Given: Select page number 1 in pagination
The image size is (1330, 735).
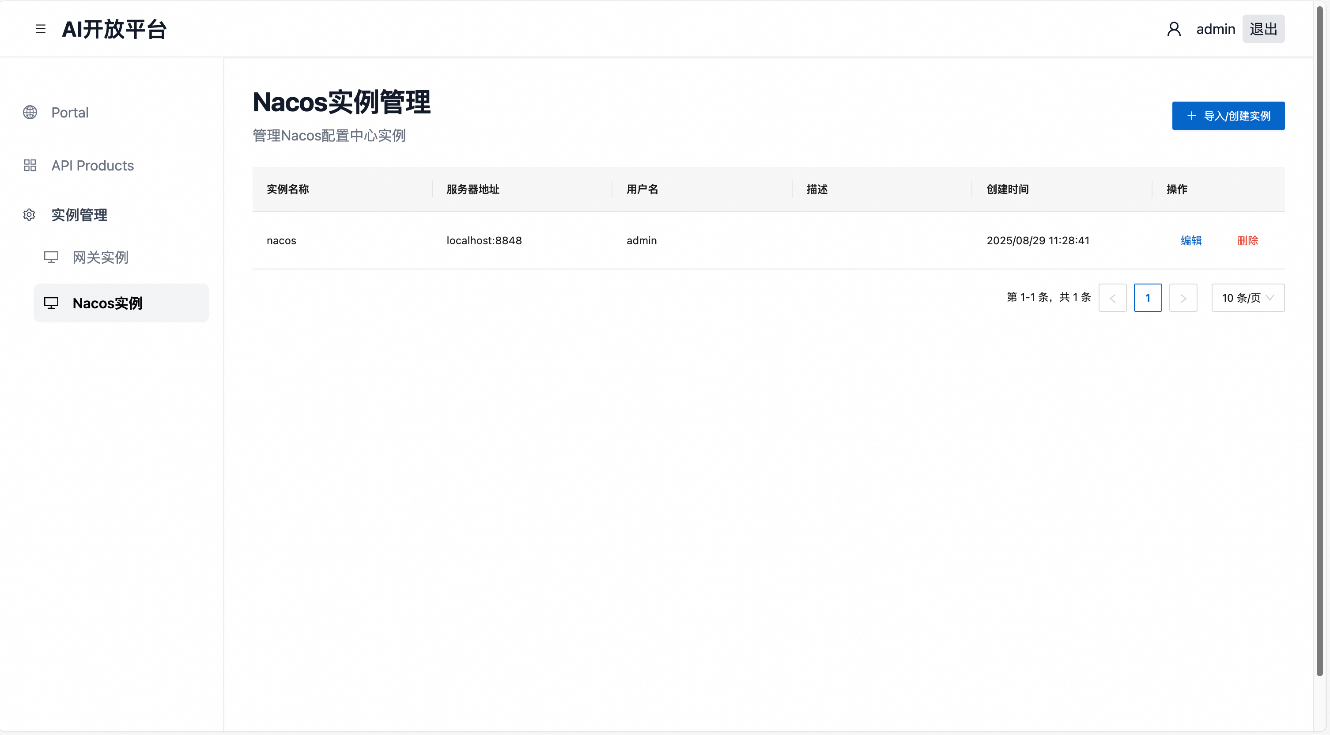Looking at the screenshot, I should click(x=1147, y=298).
